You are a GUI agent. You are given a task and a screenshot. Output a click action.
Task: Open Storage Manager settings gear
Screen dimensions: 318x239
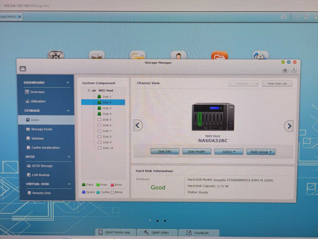[285, 70]
